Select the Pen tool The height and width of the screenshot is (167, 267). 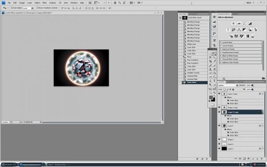(x=210, y=81)
